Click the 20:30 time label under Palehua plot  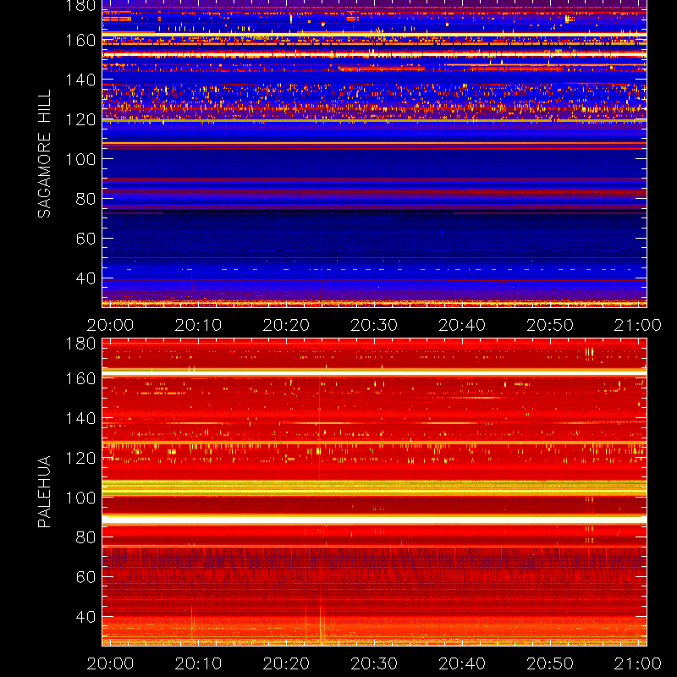click(374, 663)
